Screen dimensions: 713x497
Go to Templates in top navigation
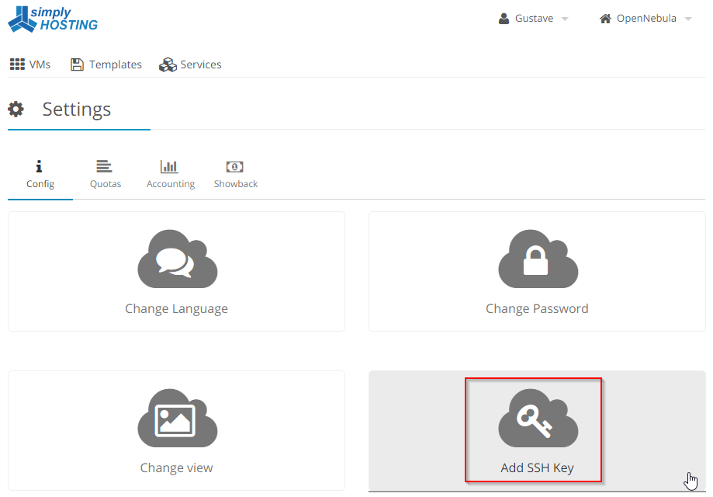point(106,64)
